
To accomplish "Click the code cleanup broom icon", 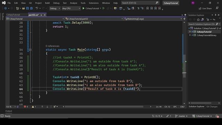I will (x=54, y=107).
